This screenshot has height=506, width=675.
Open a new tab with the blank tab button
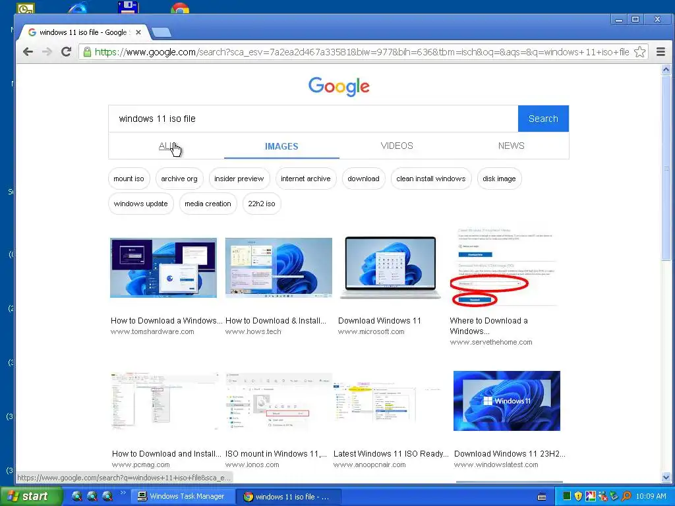click(161, 32)
